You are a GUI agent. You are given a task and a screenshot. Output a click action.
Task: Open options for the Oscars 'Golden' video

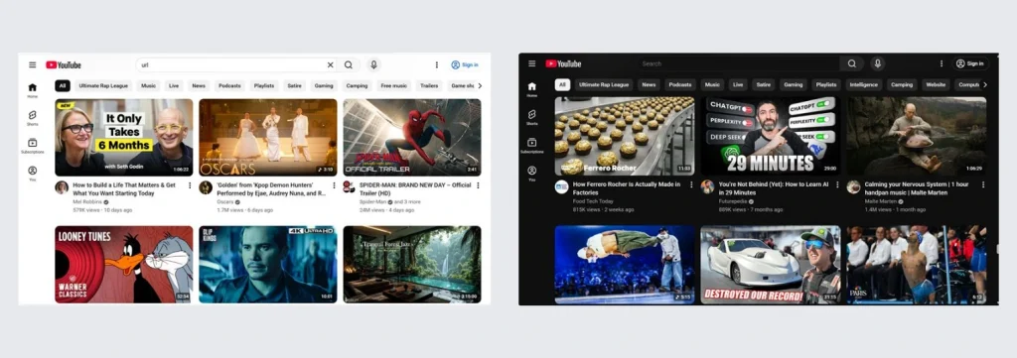click(x=334, y=185)
